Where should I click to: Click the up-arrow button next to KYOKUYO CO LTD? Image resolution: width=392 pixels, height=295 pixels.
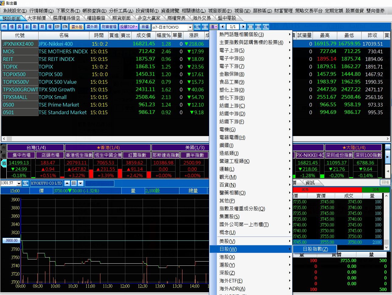(67, 183)
